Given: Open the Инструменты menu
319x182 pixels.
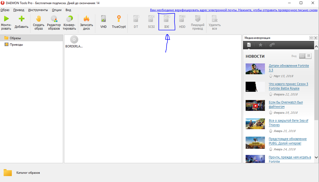Looking at the screenshot, I should click(x=38, y=10).
